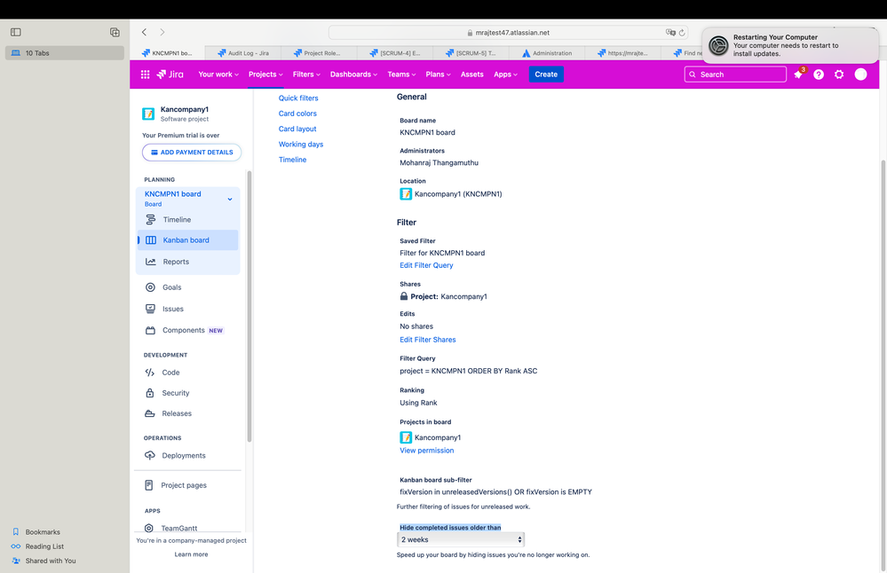The height and width of the screenshot is (573, 887).
Task: Open Reports from the project sidebar
Action: 151,261
